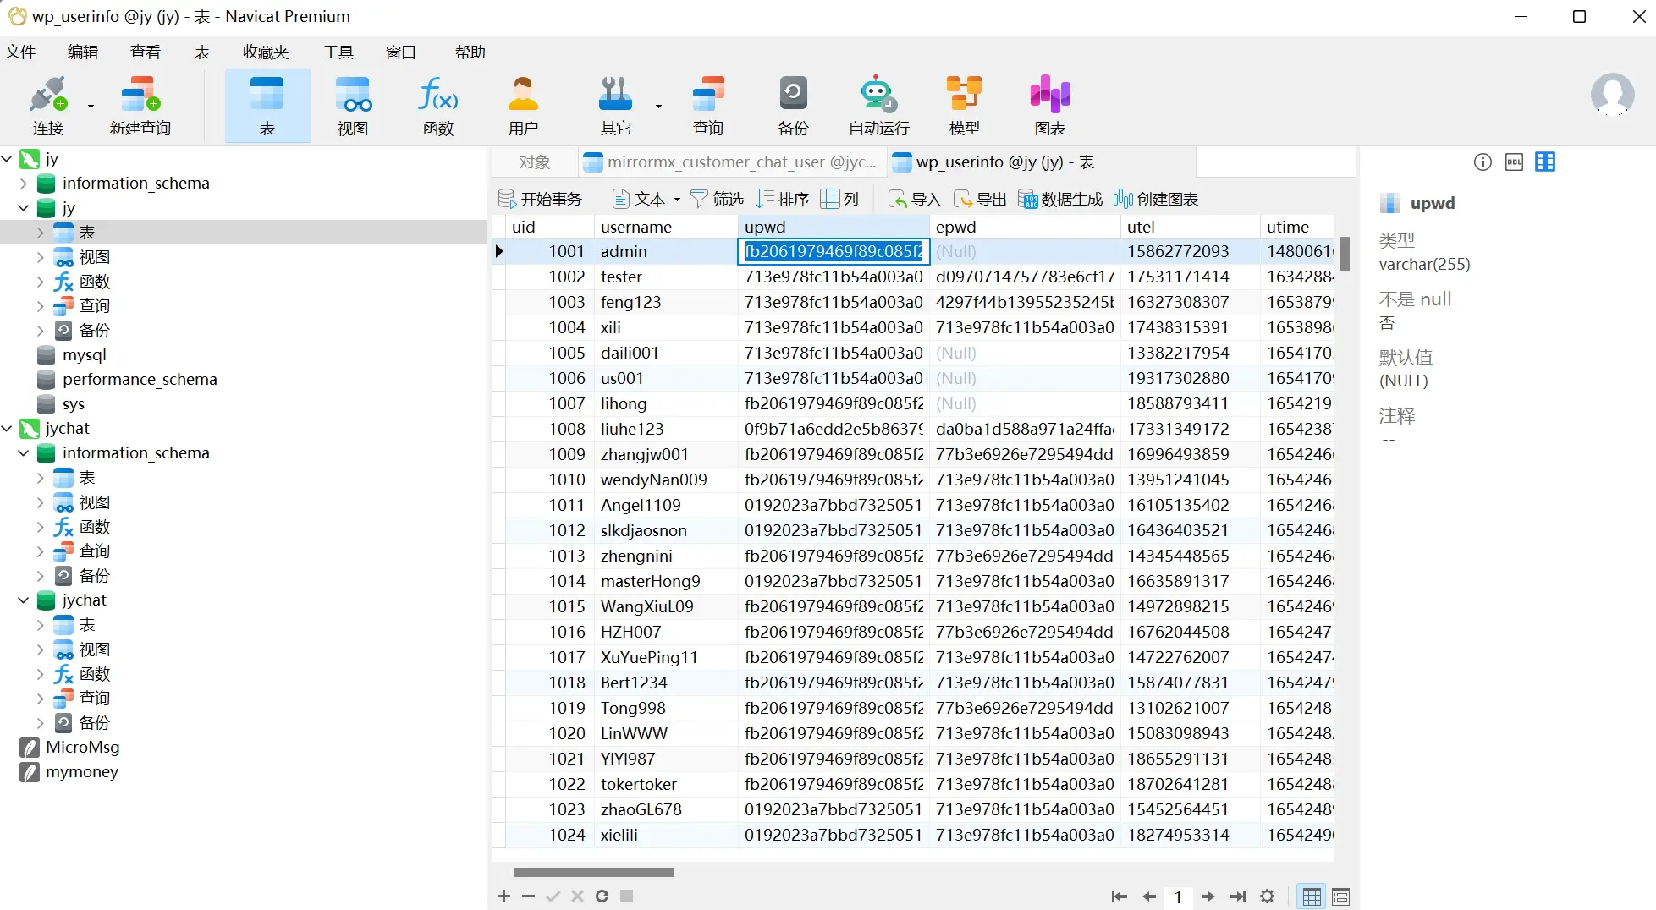The image size is (1656, 910).
Task: Switch to grid view mode
Action: (x=1311, y=896)
